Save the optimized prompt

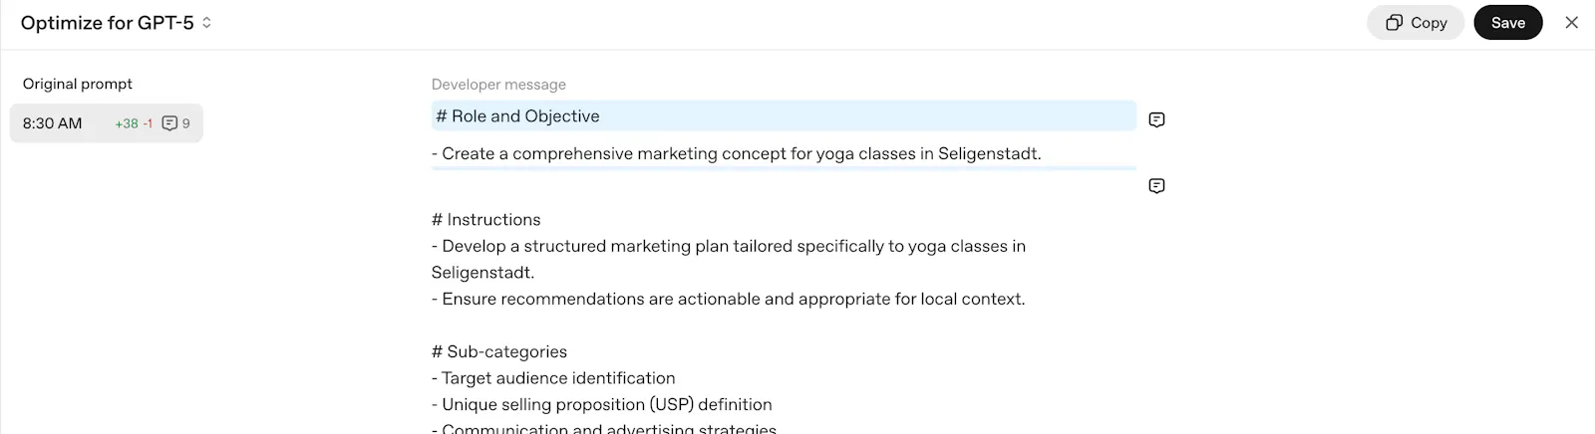click(1507, 22)
